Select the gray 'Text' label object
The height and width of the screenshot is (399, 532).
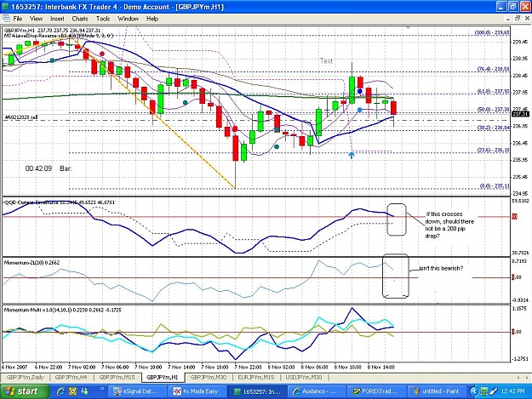click(326, 61)
